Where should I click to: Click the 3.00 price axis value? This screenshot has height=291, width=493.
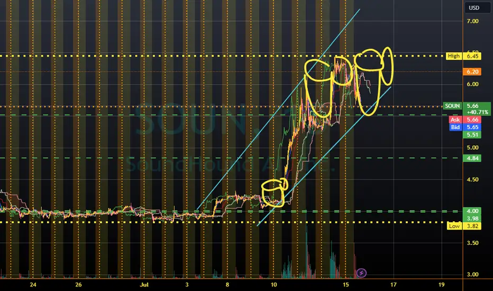[x=472, y=274]
